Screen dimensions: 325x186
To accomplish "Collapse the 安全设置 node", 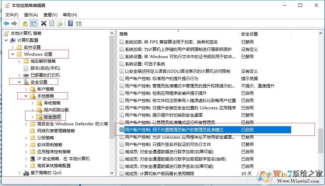I will 19,82.
